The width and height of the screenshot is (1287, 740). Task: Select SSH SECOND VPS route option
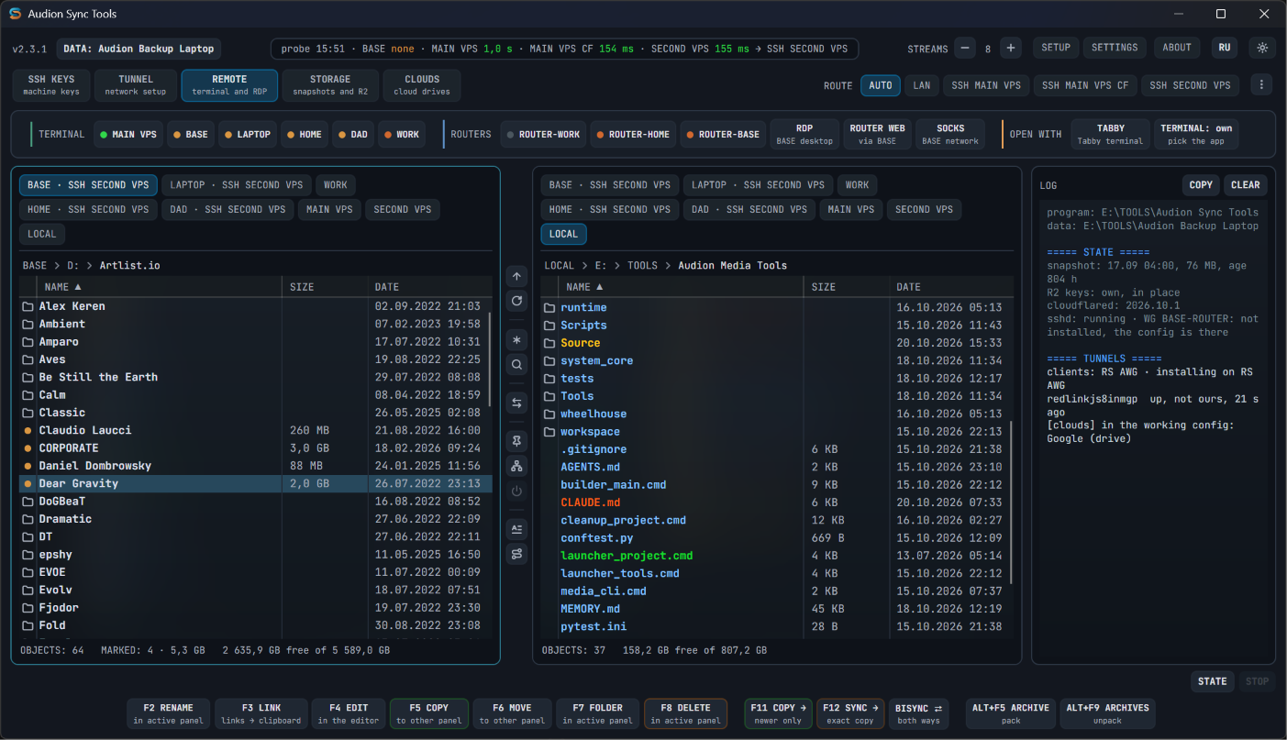pyautogui.click(x=1190, y=85)
